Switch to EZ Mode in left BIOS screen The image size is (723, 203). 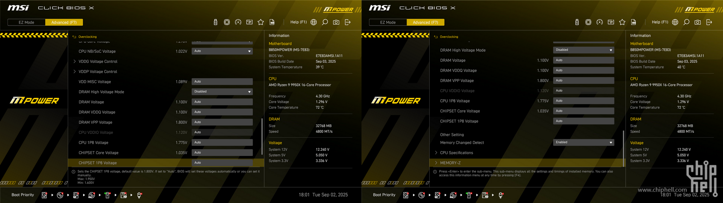(26, 23)
